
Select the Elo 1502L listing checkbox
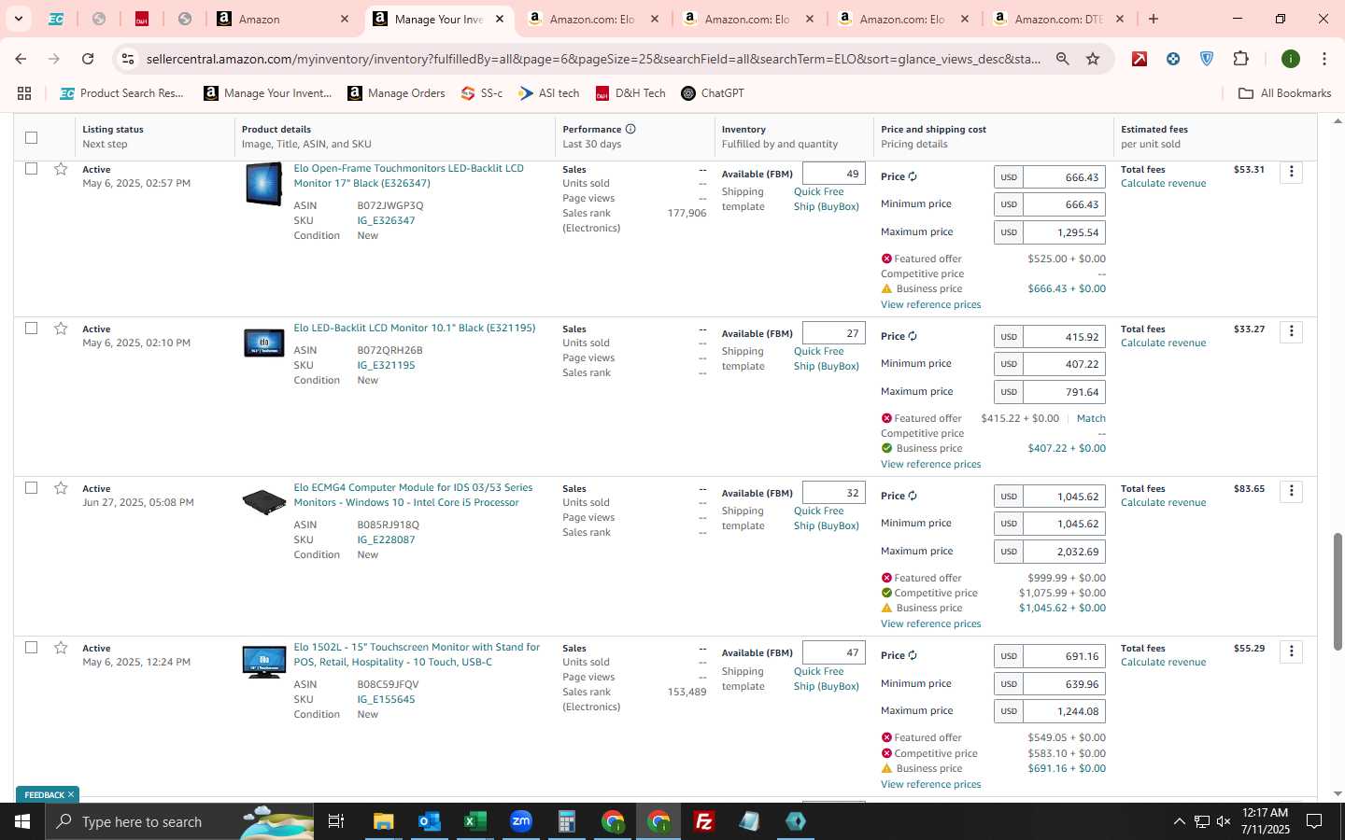click(x=31, y=648)
